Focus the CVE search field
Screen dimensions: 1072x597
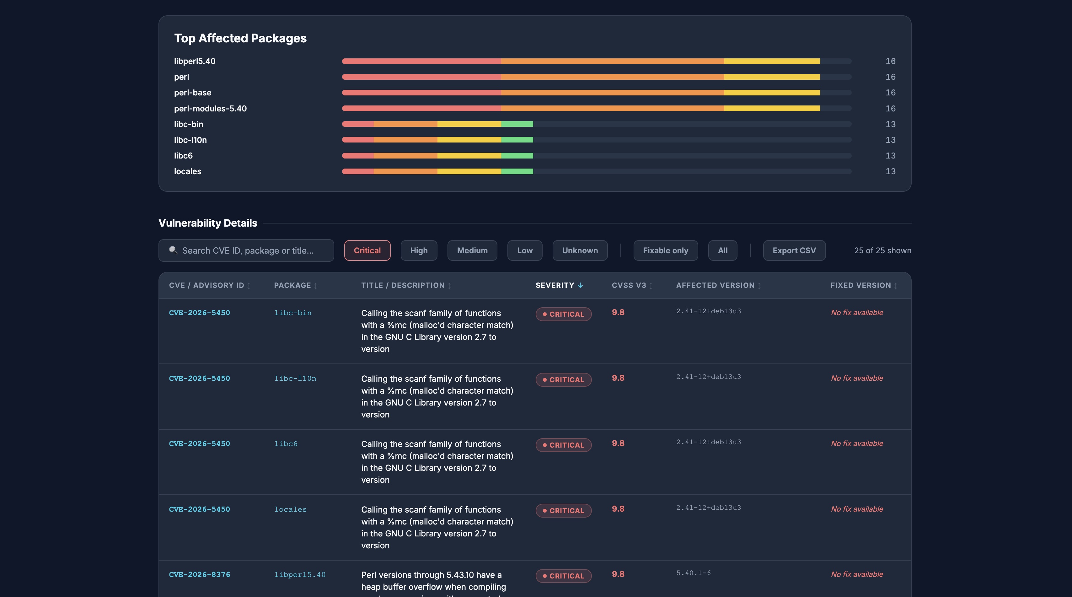(x=246, y=250)
